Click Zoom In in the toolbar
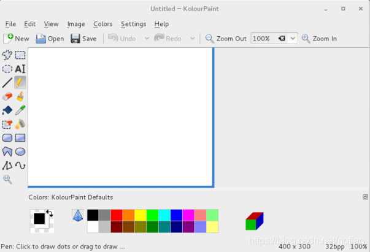Screen dimensions: 370x252 [x=319, y=39]
